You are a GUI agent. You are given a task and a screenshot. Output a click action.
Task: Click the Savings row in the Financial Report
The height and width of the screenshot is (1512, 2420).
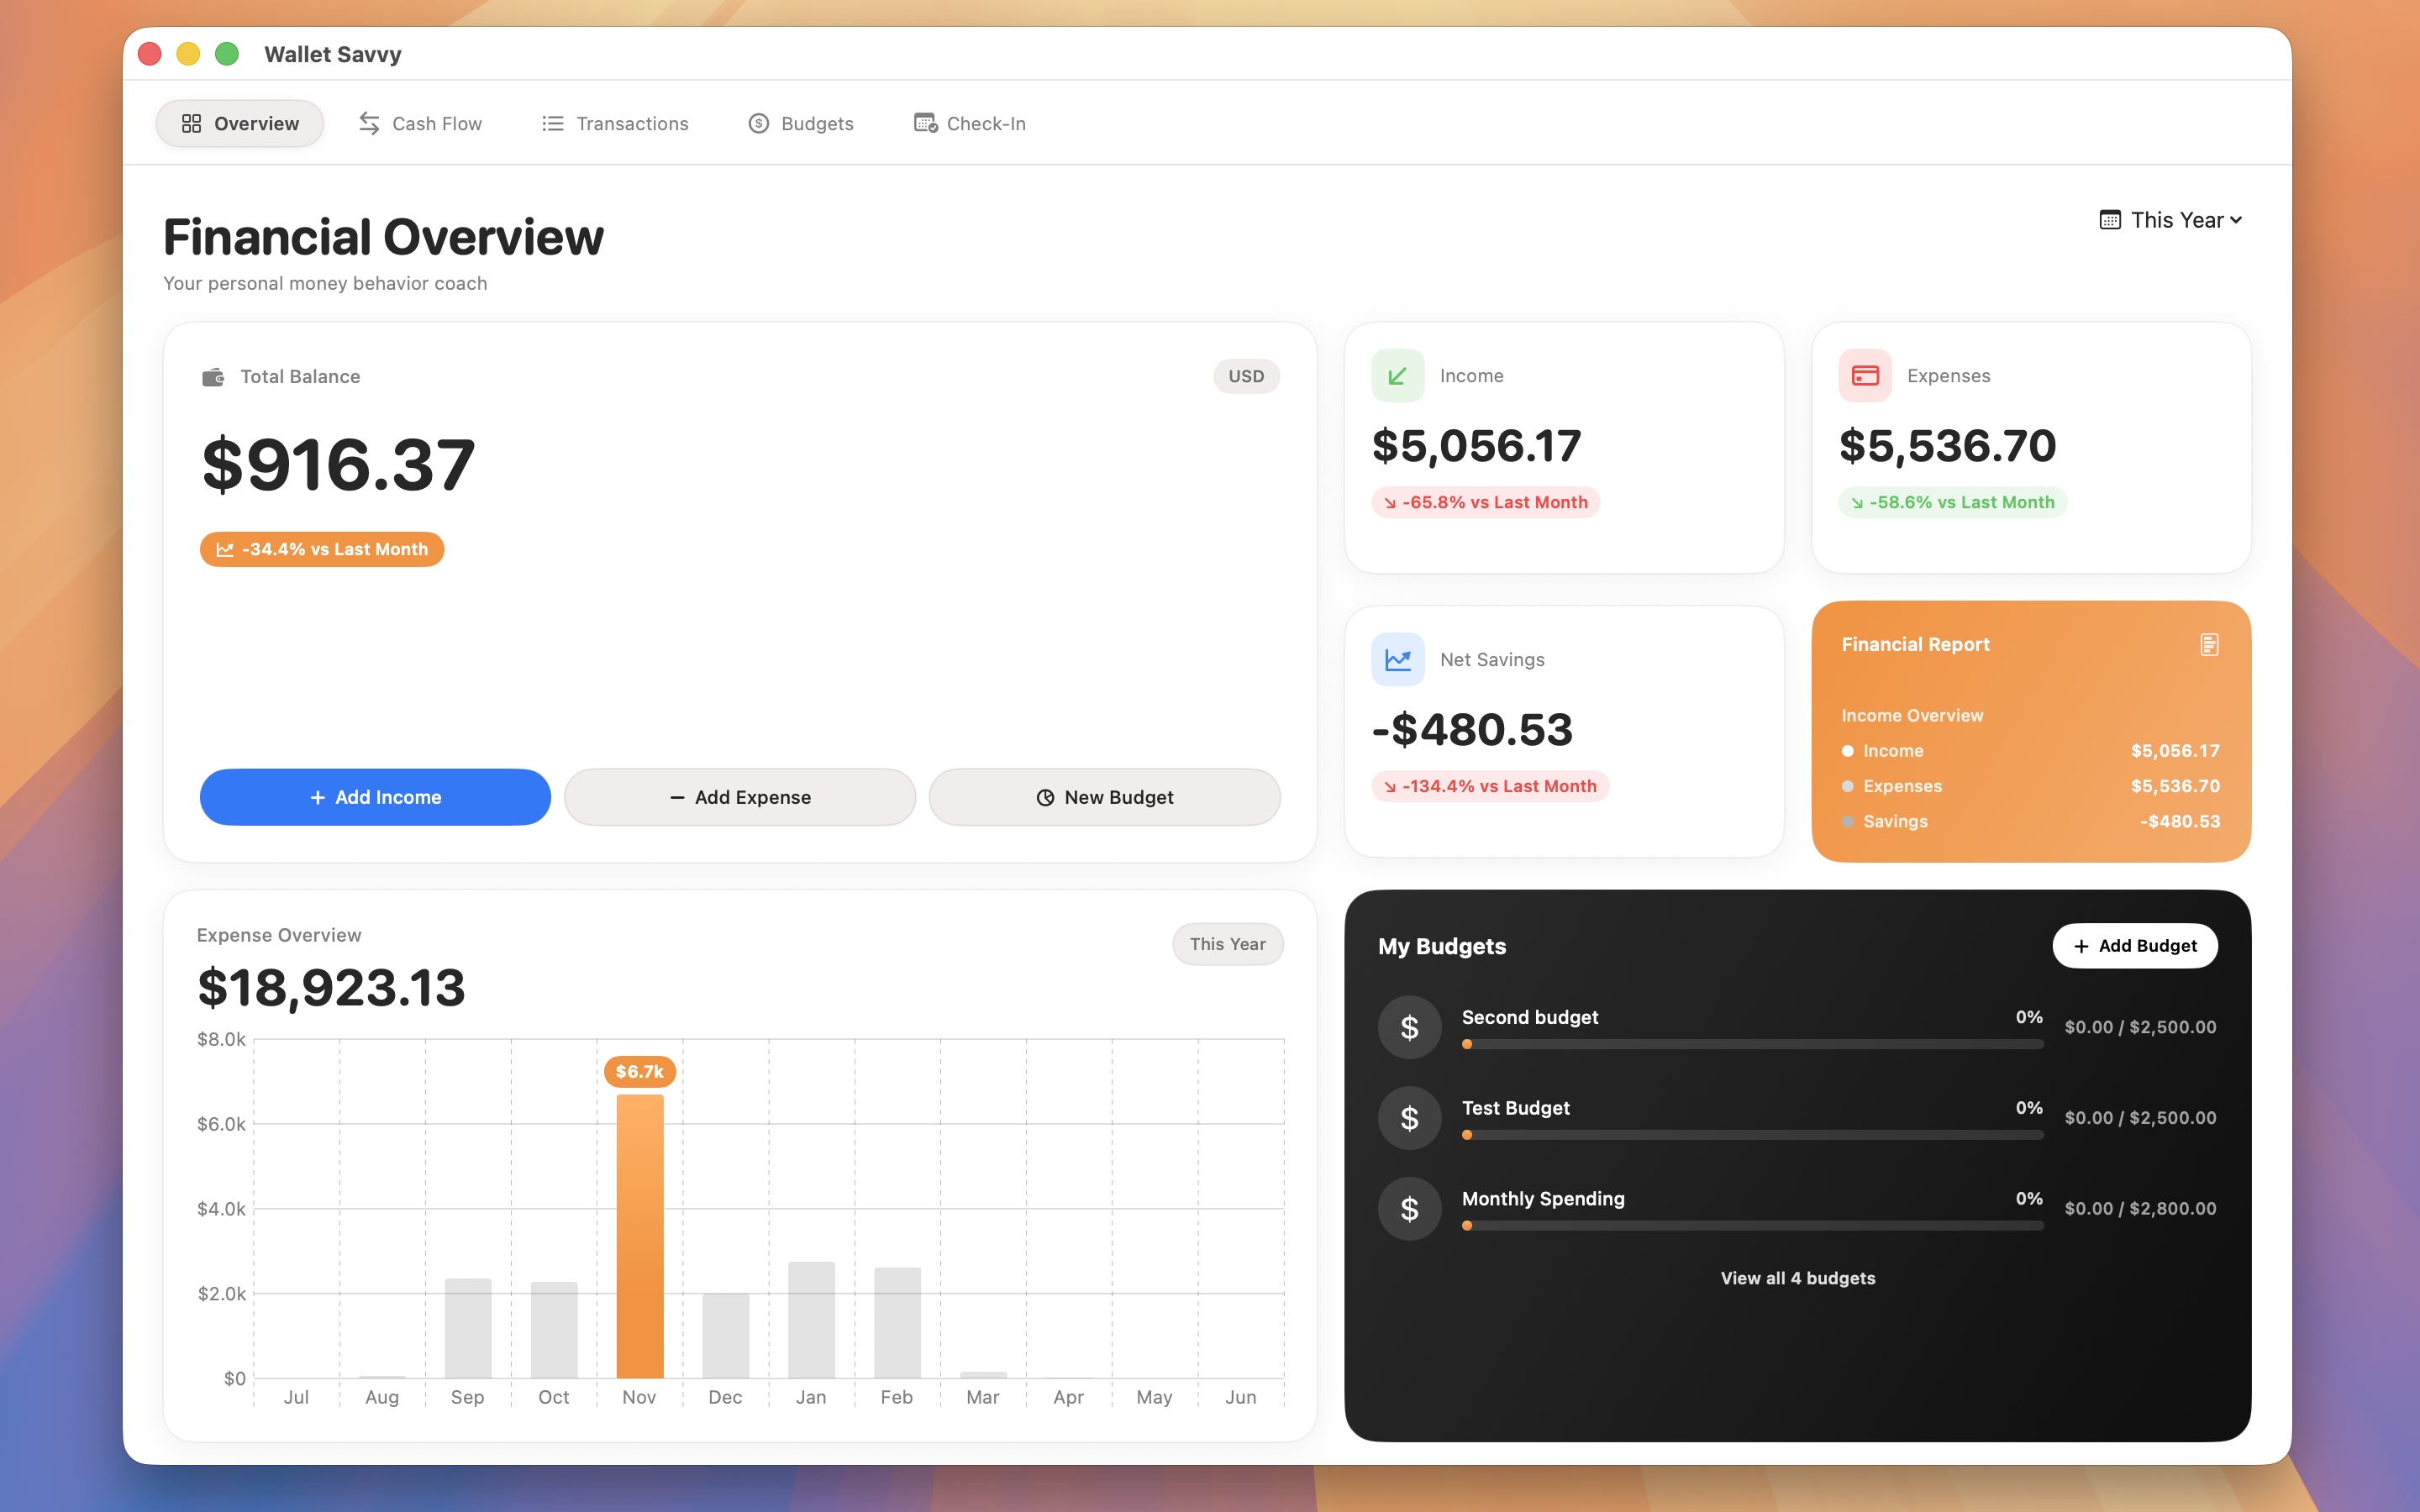2031,821
